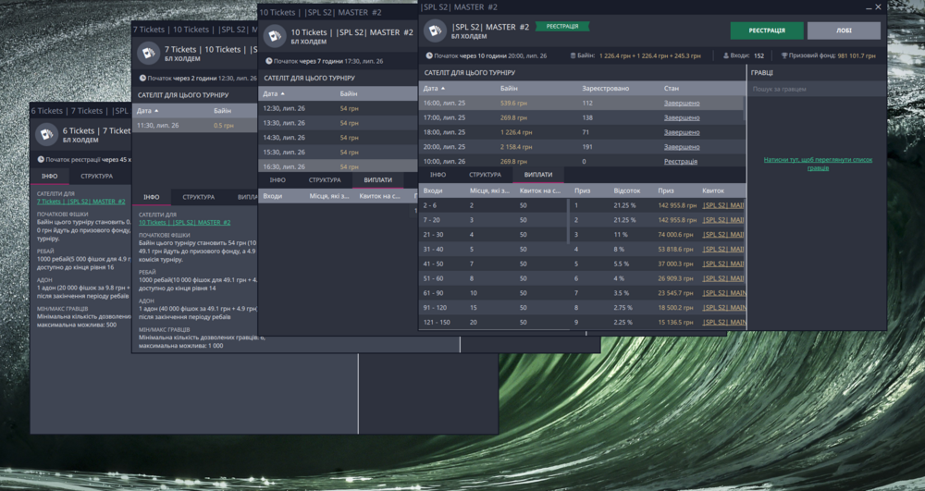Click Реєстрація link for 10:00, лип. 26
The height and width of the screenshot is (491, 925).
680,162
